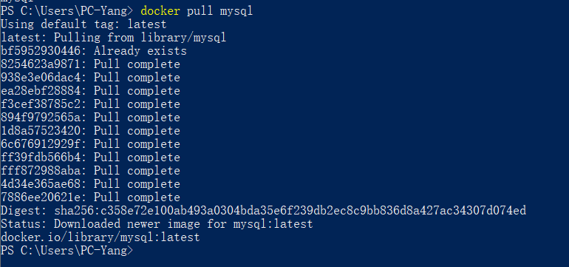
Task: Click the last PS C:\Users\PC-Yang> prompt
Action: click(67, 251)
